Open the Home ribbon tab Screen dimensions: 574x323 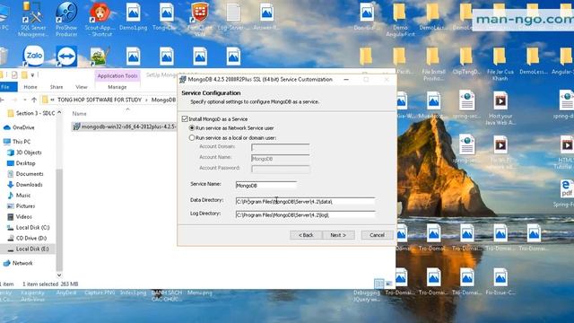pos(30,87)
